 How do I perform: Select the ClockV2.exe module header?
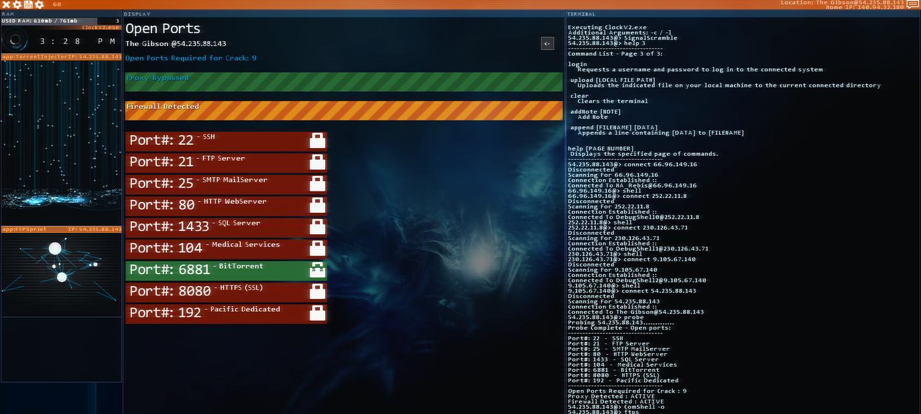(x=61, y=27)
